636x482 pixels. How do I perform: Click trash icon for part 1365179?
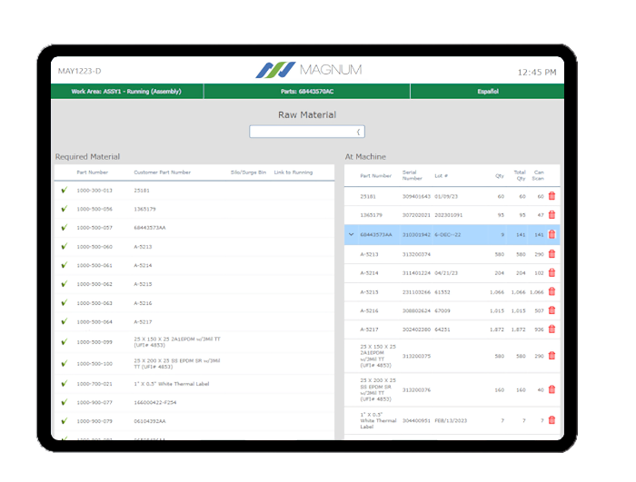[x=552, y=215]
